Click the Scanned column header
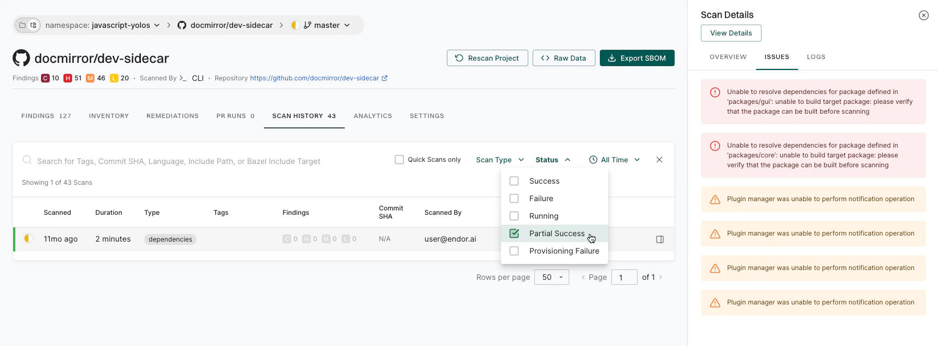Image resolution: width=938 pixels, height=346 pixels. click(57, 213)
